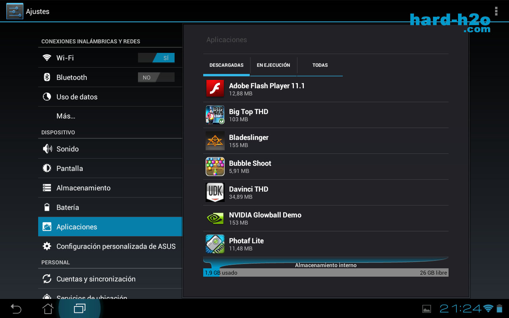Open Configuración personalizada de ASUS
This screenshot has height=318, width=509.
110,246
